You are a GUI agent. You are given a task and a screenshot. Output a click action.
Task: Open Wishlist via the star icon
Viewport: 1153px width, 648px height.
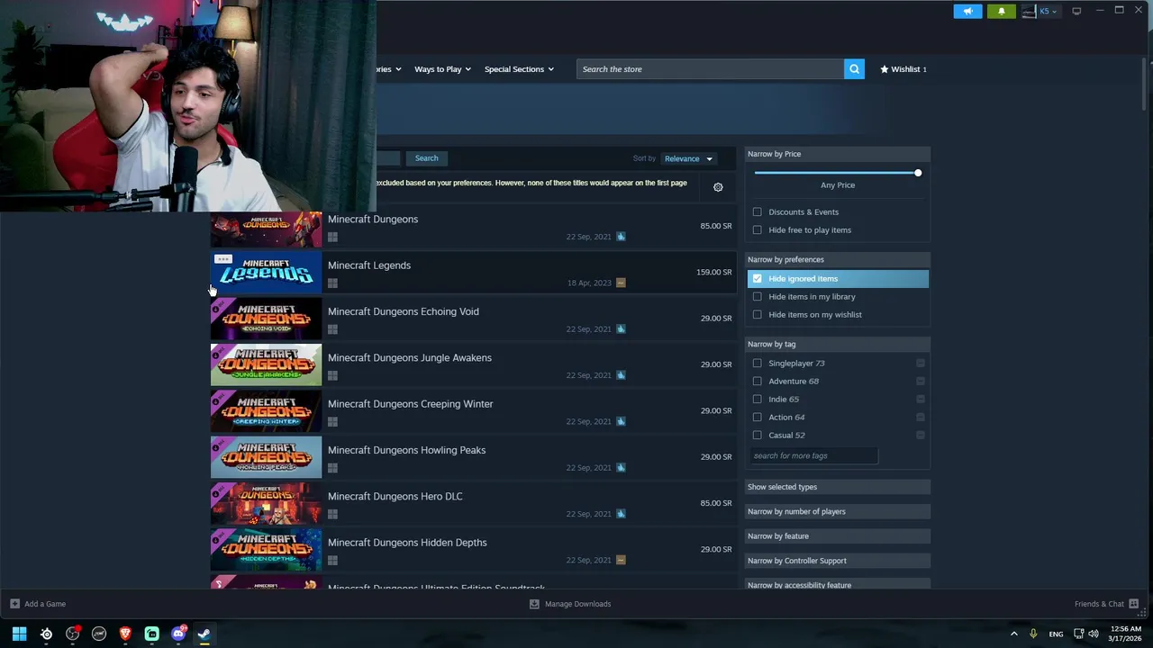point(885,69)
